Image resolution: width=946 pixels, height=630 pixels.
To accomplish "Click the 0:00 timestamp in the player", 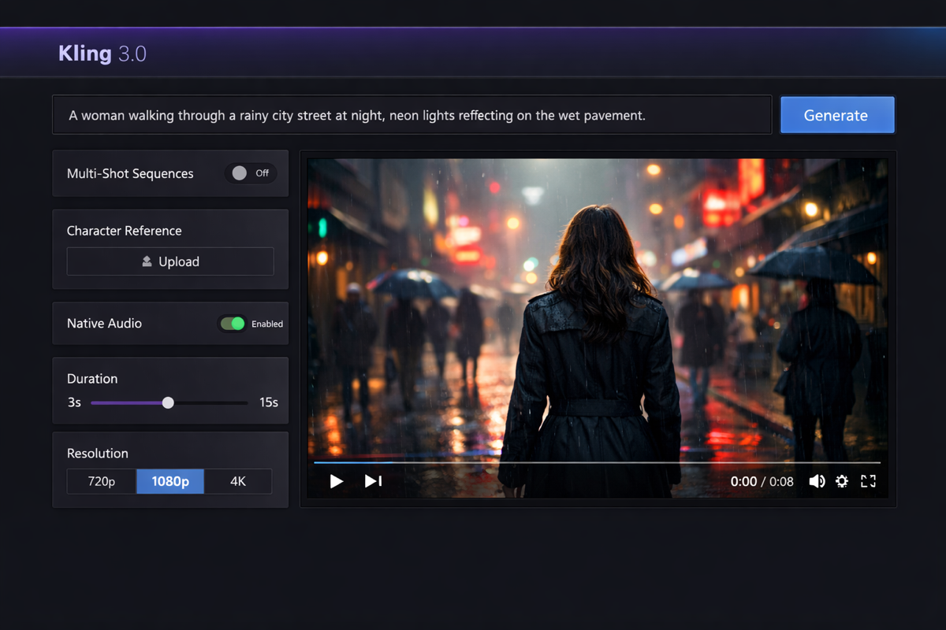I will 743,481.
